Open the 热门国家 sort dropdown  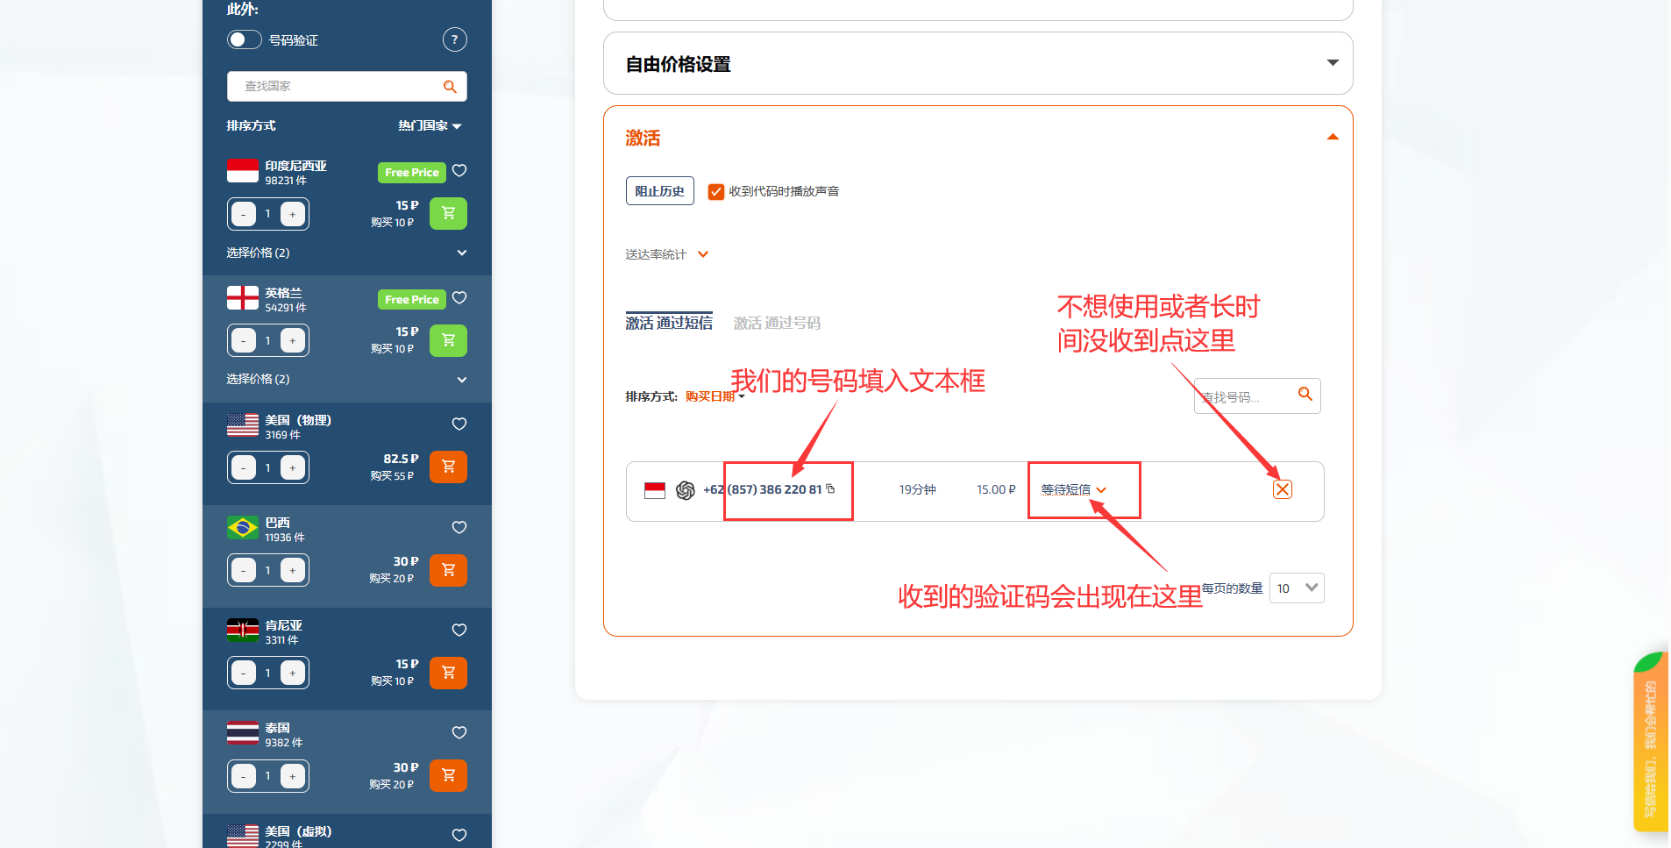(x=430, y=125)
